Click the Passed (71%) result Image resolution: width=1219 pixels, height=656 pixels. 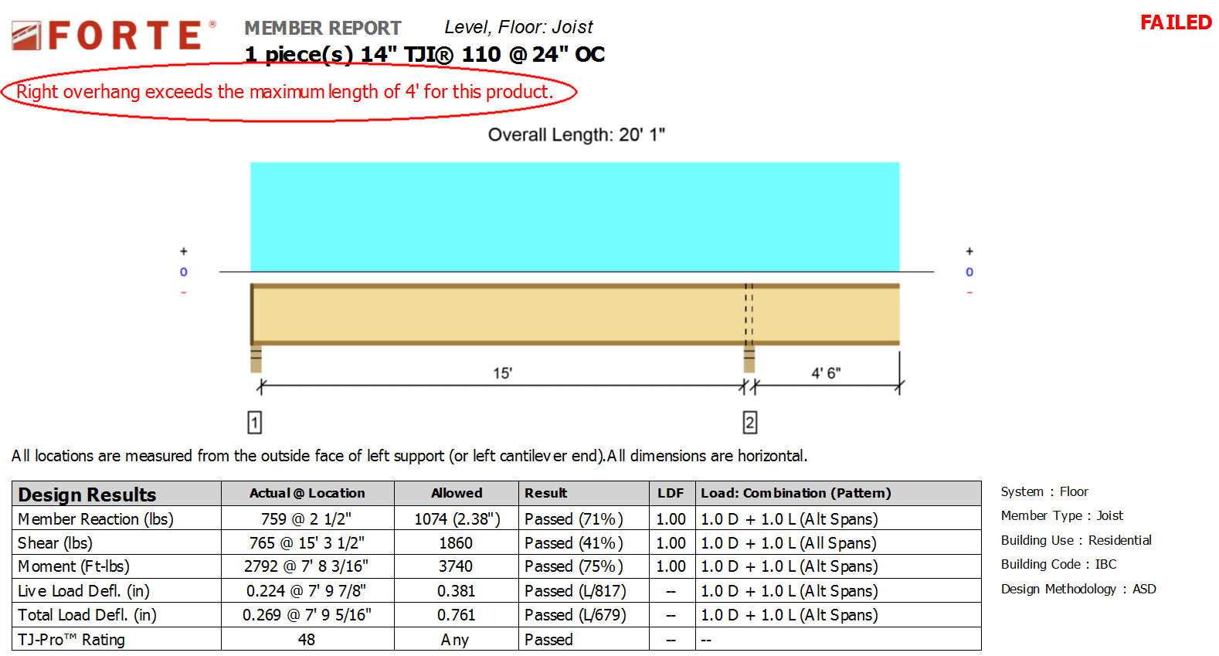pos(573,519)
